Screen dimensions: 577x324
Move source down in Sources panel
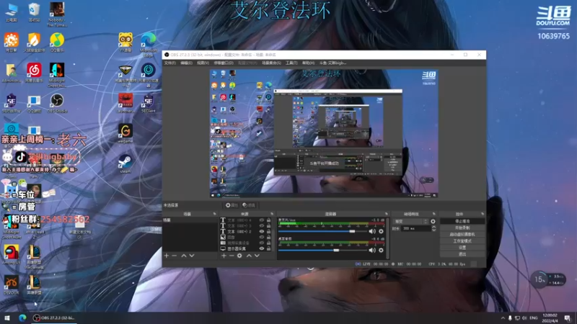coord(257,256)
